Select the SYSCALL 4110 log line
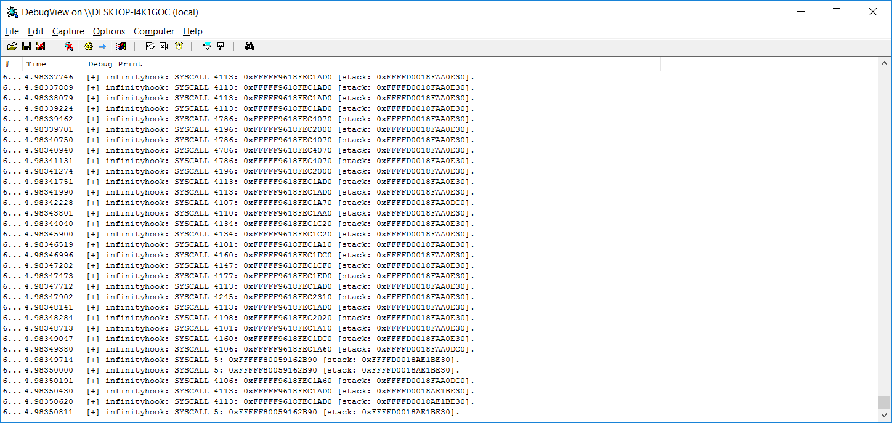The image size is (892, 423). [440, 213]
